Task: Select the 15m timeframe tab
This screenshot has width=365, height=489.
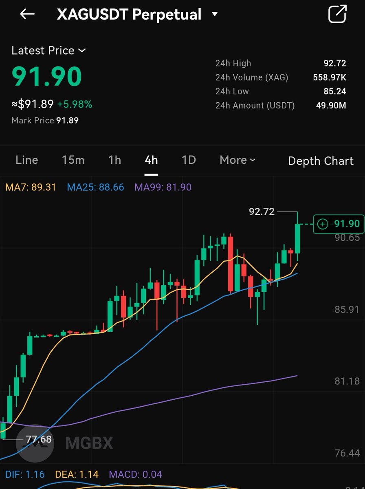Action: (73, 160)
